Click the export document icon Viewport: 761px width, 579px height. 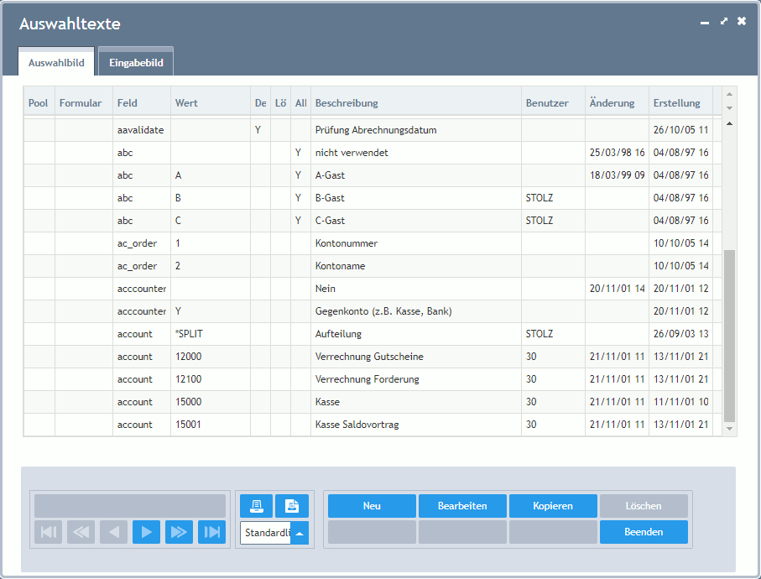tap(292, 506)
